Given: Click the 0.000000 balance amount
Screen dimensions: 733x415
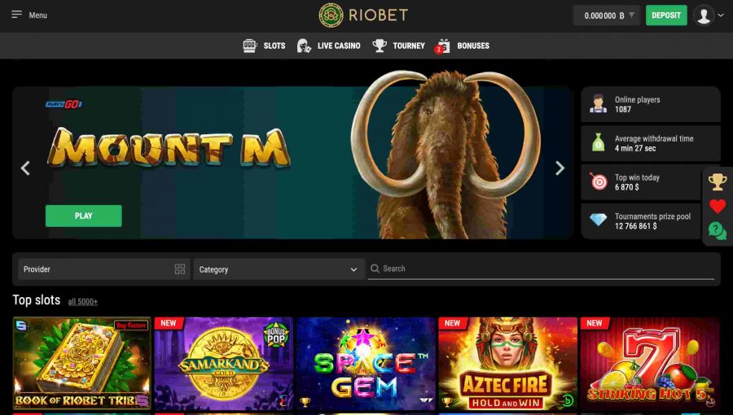Looking at the screenshot, I should click(599, 15).
